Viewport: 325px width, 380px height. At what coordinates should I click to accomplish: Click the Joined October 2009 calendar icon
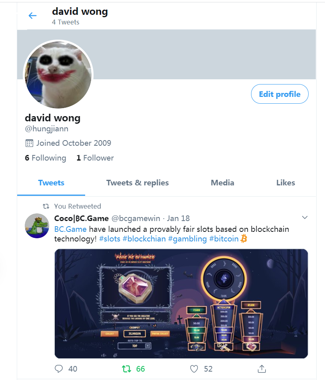[x=29, y=143]
